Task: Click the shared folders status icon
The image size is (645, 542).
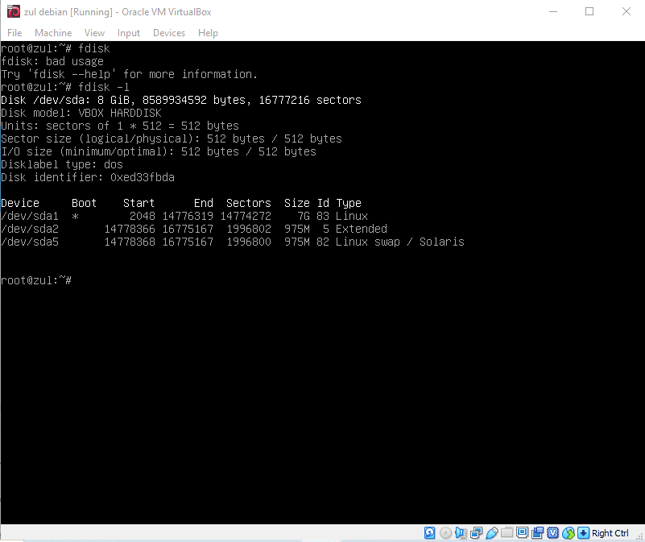Action: point(506,533)
